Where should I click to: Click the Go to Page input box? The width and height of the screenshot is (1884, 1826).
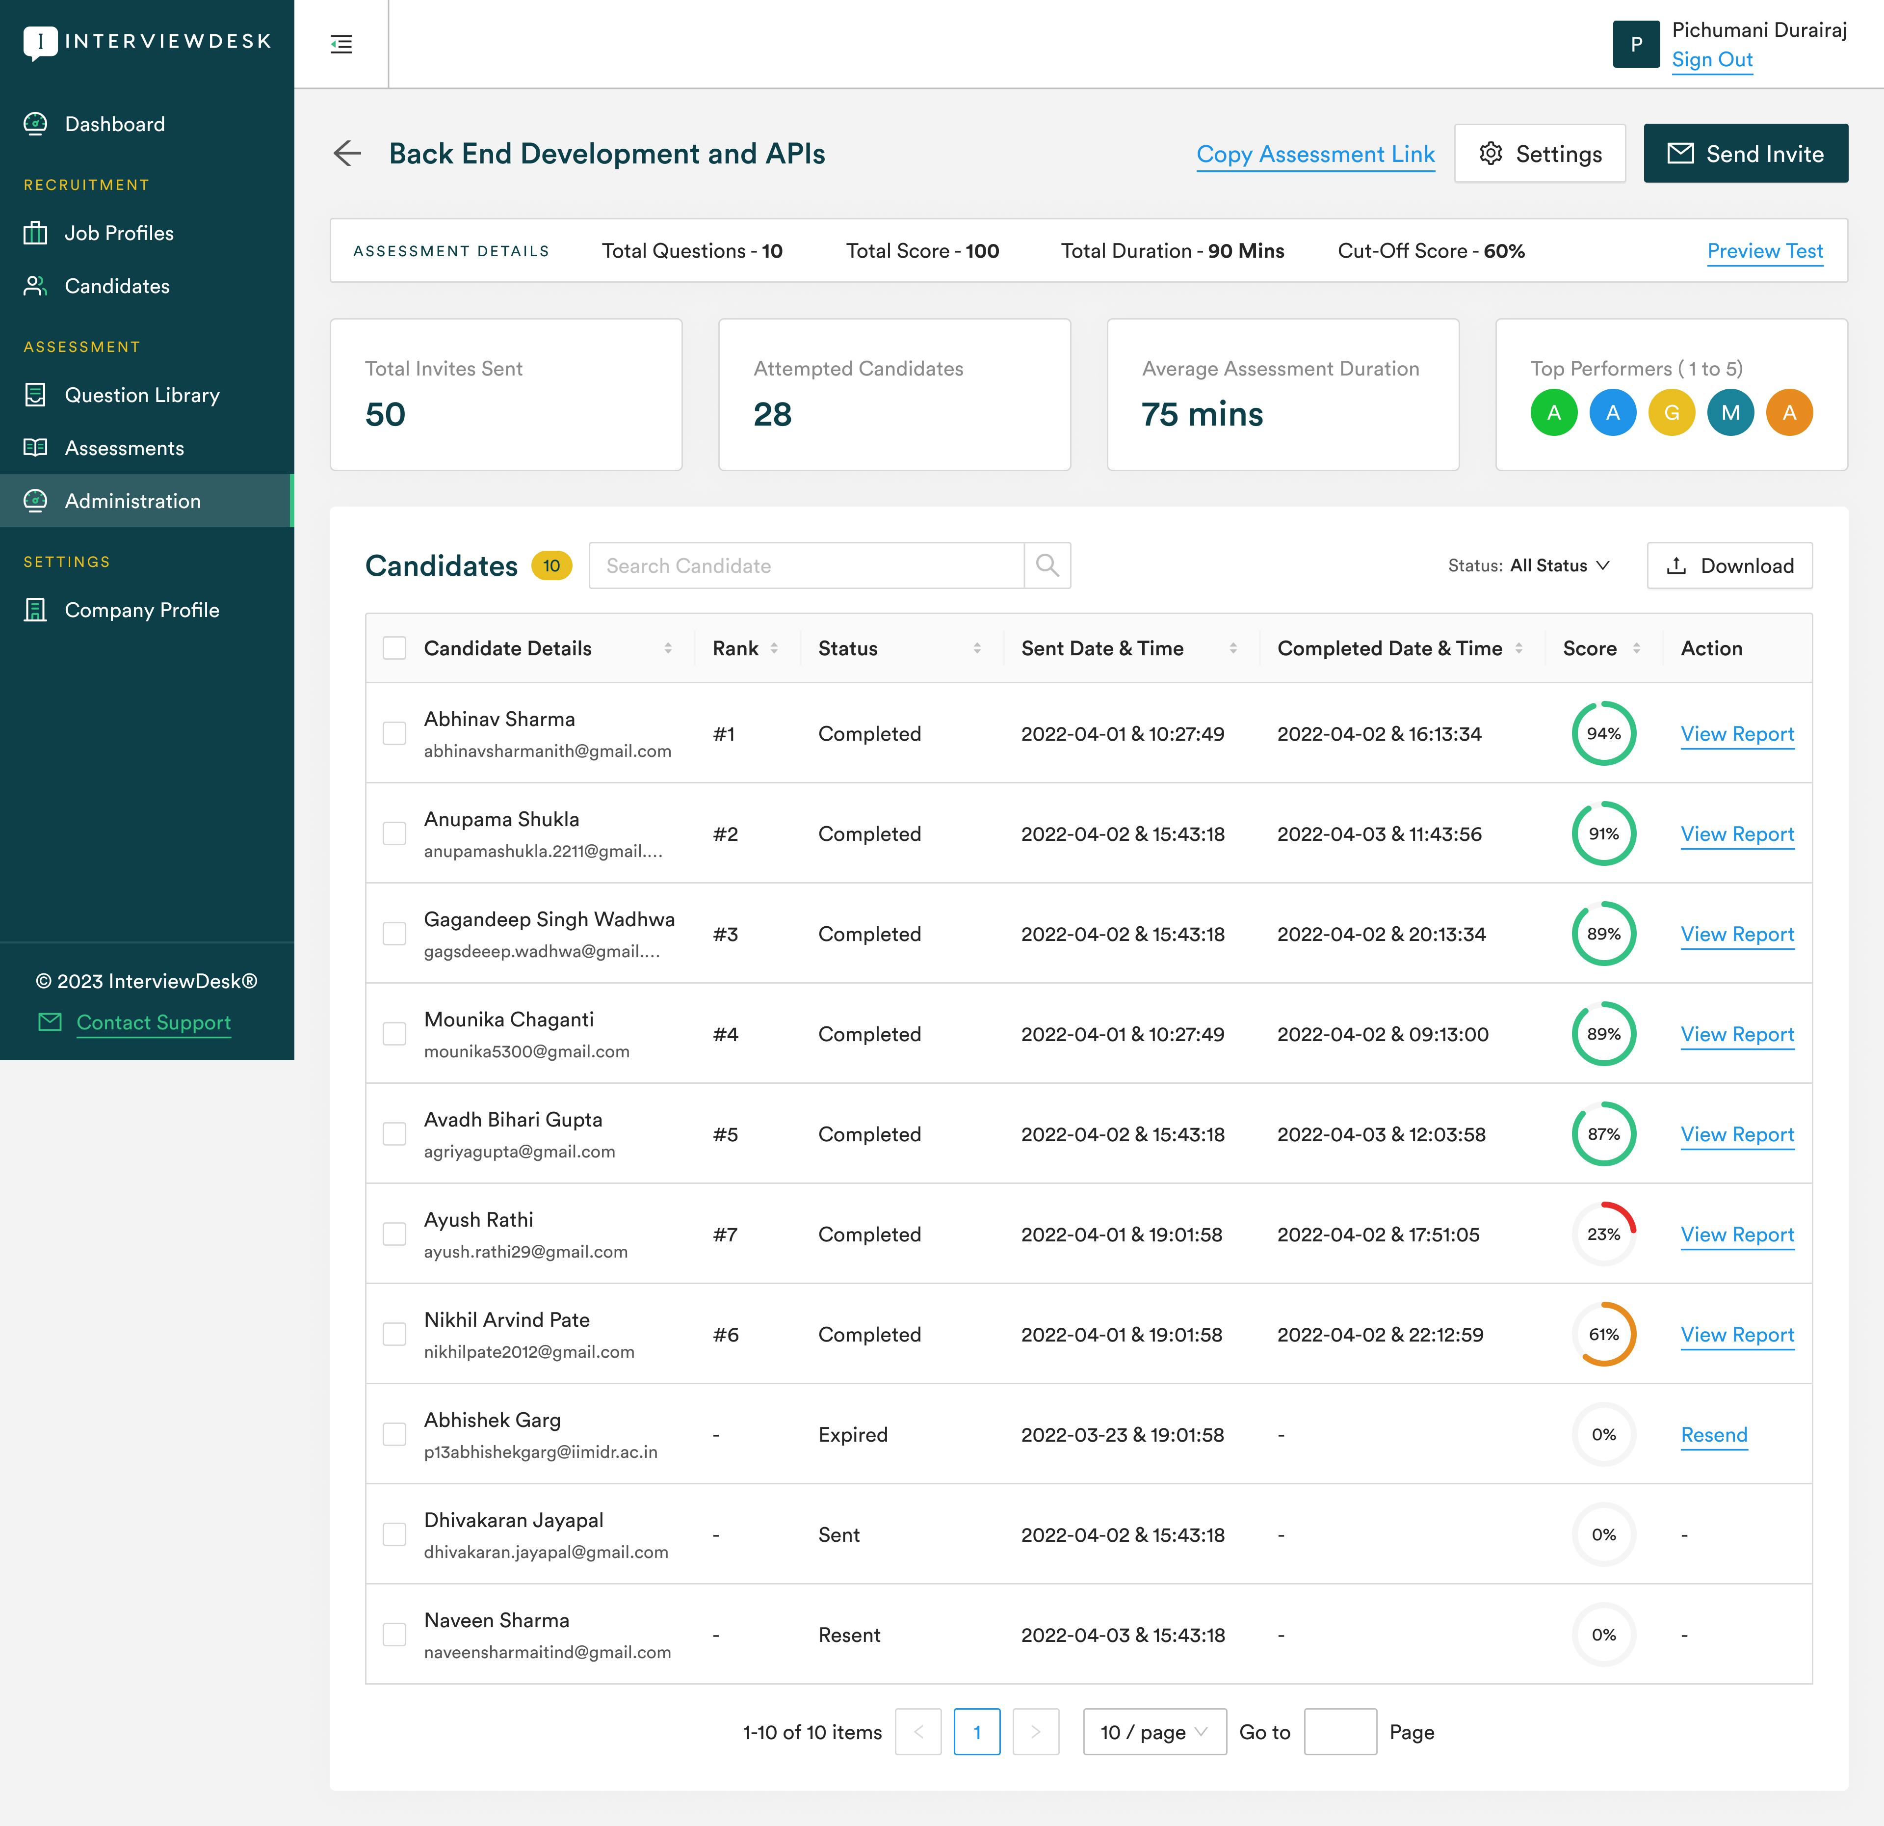(1341, 1732)
